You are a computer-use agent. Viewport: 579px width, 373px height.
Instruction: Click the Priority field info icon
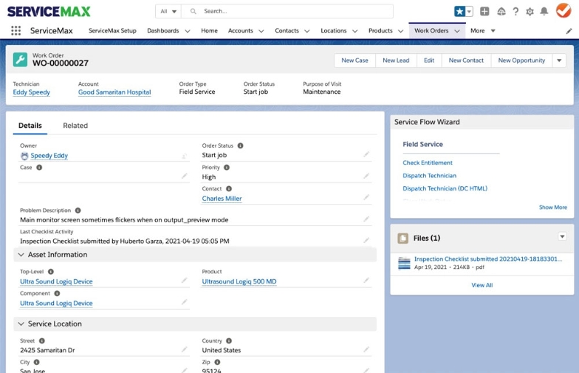(x=227, y=167)
